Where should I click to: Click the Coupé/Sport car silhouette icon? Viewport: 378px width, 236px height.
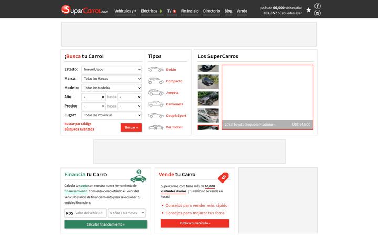155,115
